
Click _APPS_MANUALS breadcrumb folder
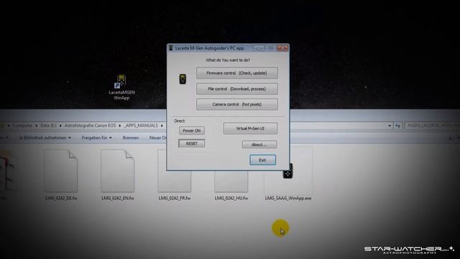141,125
